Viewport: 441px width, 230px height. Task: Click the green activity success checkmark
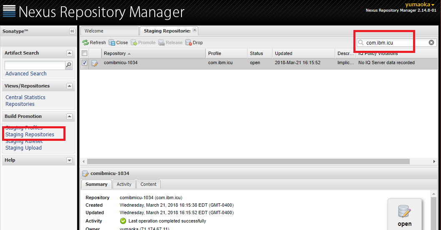click(123, 221)
